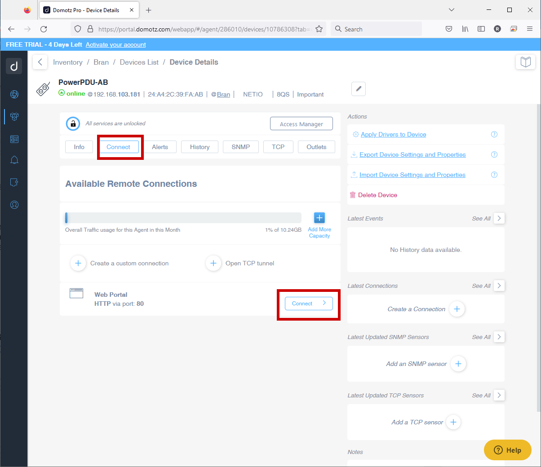This screenshot has height=467, width=541.
Task: Open help for Import Device Settings
Action: pyautogui.click(x=494, y=175)
